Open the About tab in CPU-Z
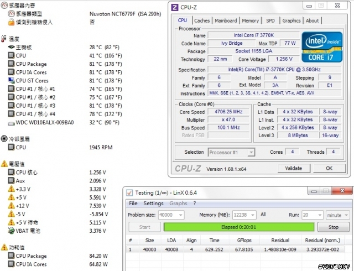Viewport: 354px width, 271px height. (312, 20)
